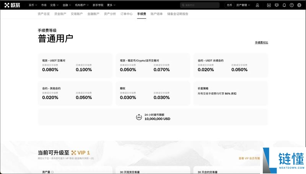Switch to the 订单中心 tab

tap(126, 14)
